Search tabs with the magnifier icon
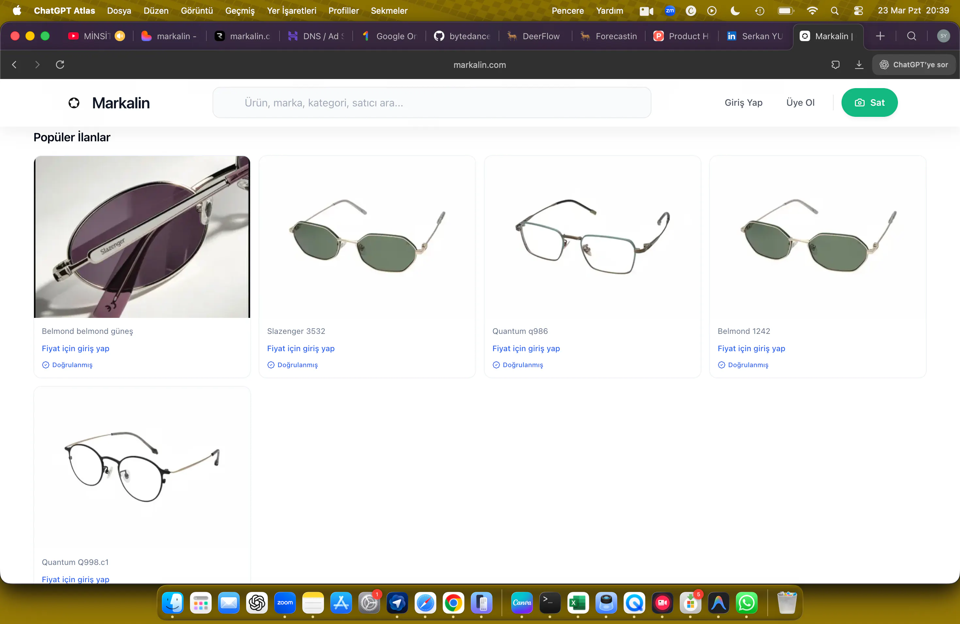This screenshot has width=960, height=624. [x=912, y=36]
